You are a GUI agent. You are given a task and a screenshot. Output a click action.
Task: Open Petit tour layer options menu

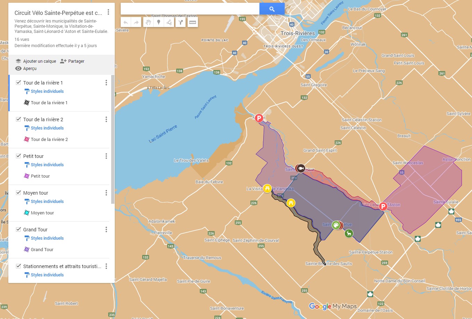pos(106,156)
